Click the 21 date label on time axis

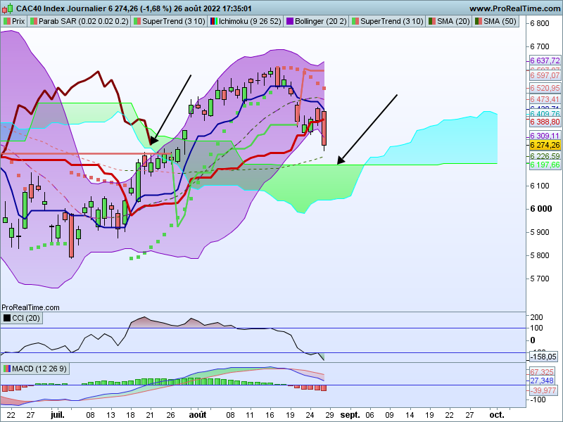[150, 415]
